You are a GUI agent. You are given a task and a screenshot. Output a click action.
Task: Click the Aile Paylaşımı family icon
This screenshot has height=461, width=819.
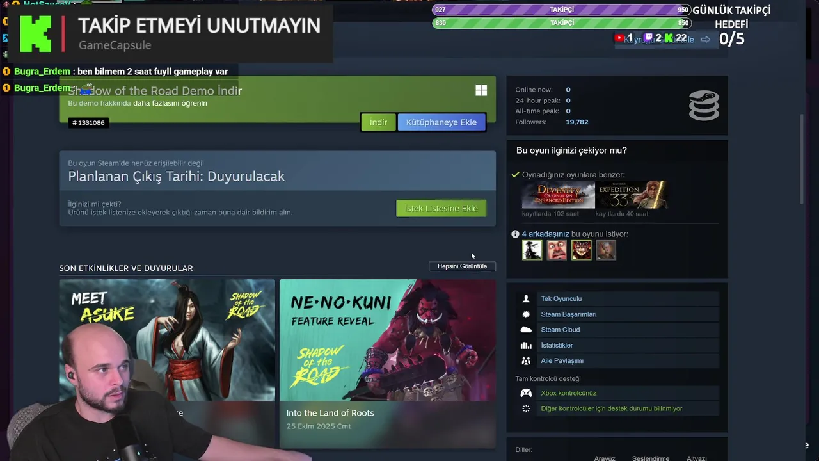click(x=526, y=360)
